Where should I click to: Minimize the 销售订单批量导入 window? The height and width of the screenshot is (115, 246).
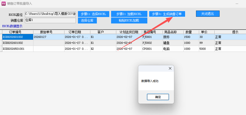pyautogui.click(x=237, y=4)
